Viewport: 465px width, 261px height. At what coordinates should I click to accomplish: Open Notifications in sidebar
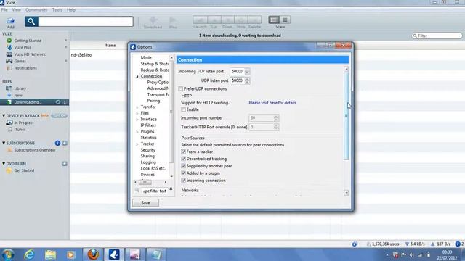pyautogui.click(x=25, y=67)
